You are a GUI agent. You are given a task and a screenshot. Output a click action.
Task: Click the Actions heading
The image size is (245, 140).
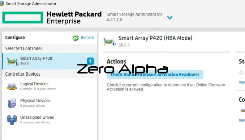coord(116,61)
